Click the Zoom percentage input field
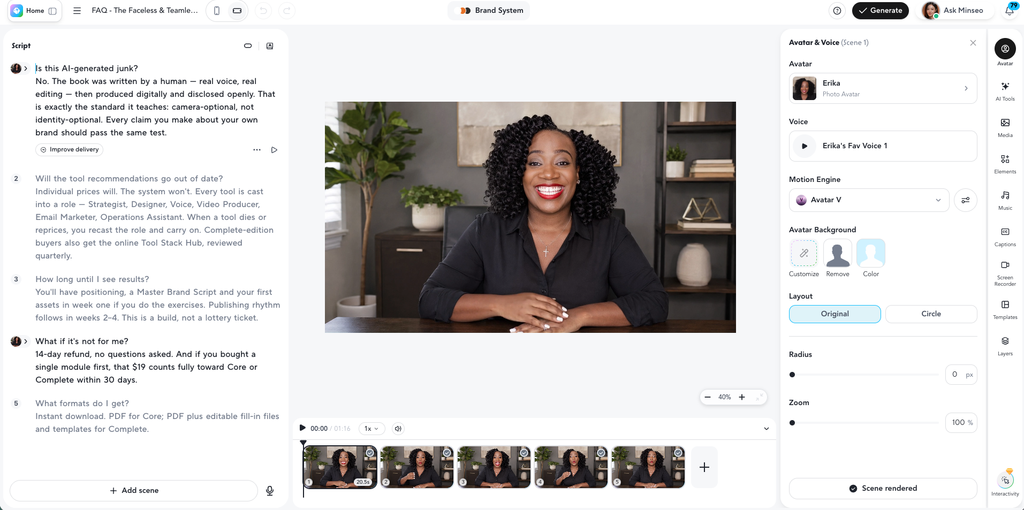1024x510 pixels. click(961, 423)
